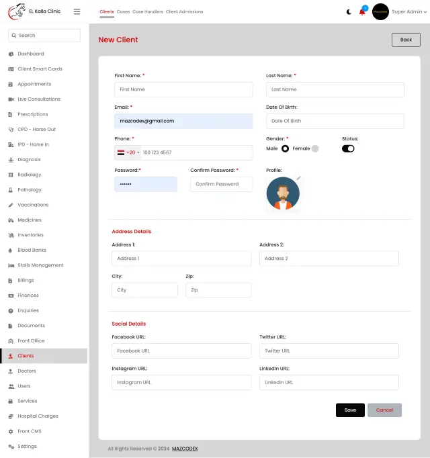
Task: Click the Finances money icon
Action: point(11,295)
